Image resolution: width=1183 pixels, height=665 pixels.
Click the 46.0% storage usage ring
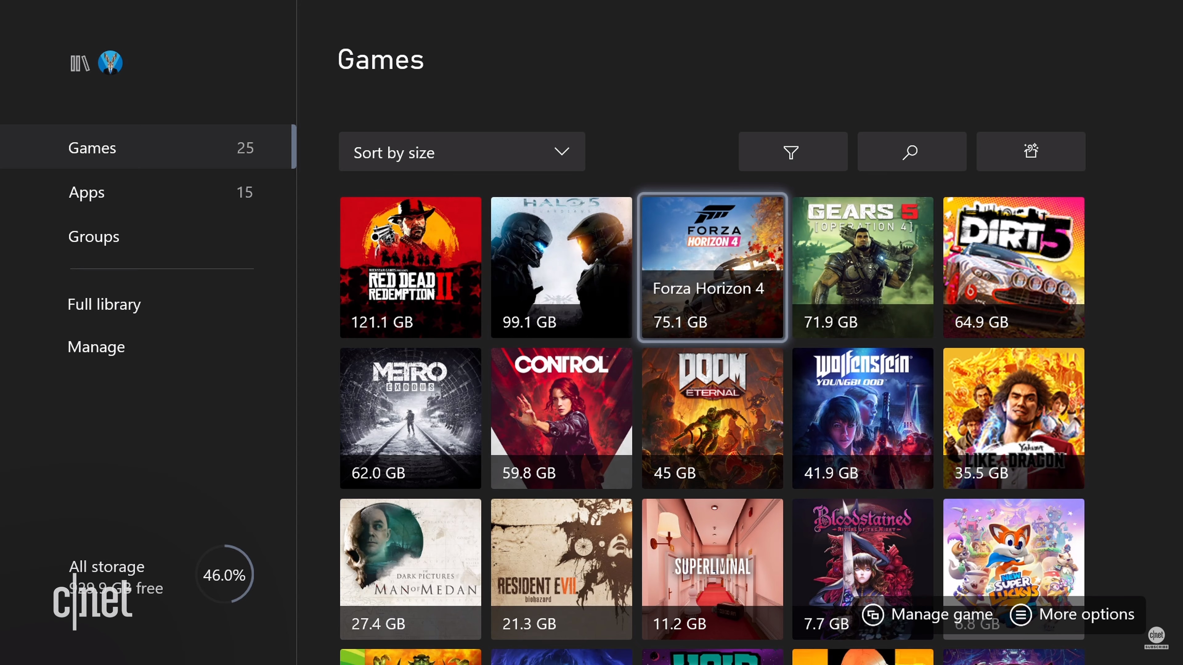(x=225, y=574)
